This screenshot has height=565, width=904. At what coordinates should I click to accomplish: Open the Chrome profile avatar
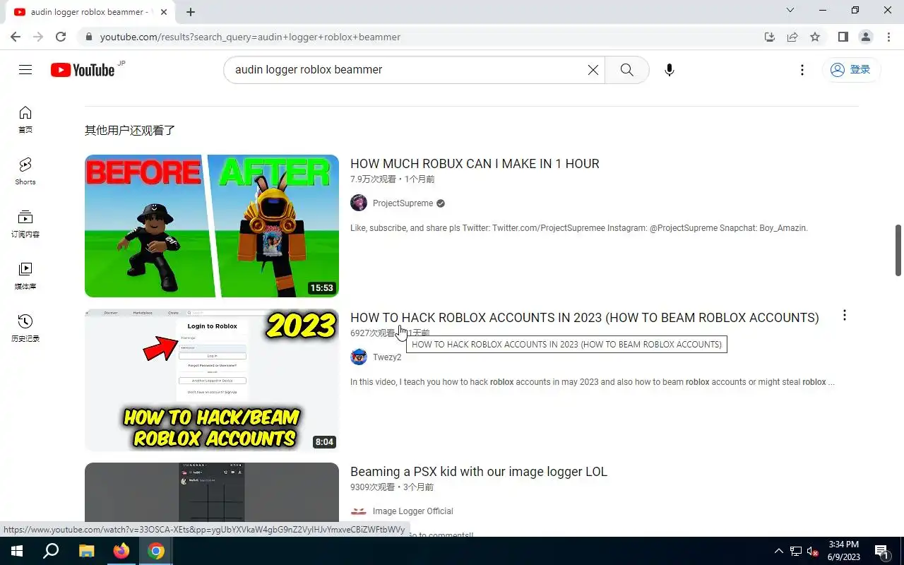coord(866,37)
